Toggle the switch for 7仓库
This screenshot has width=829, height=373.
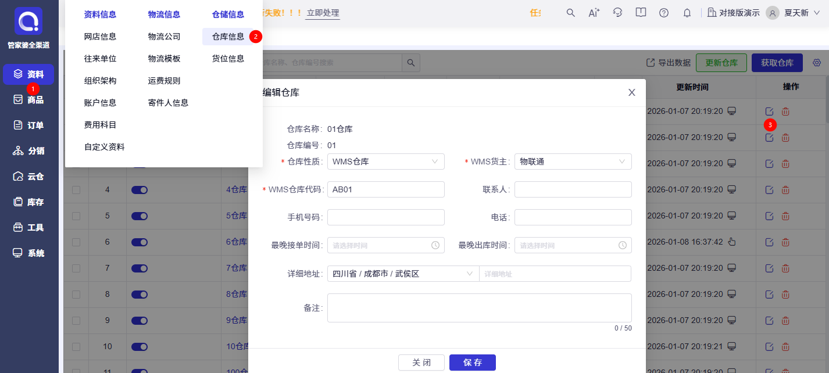pyautogui.click(x=140, y=268)
